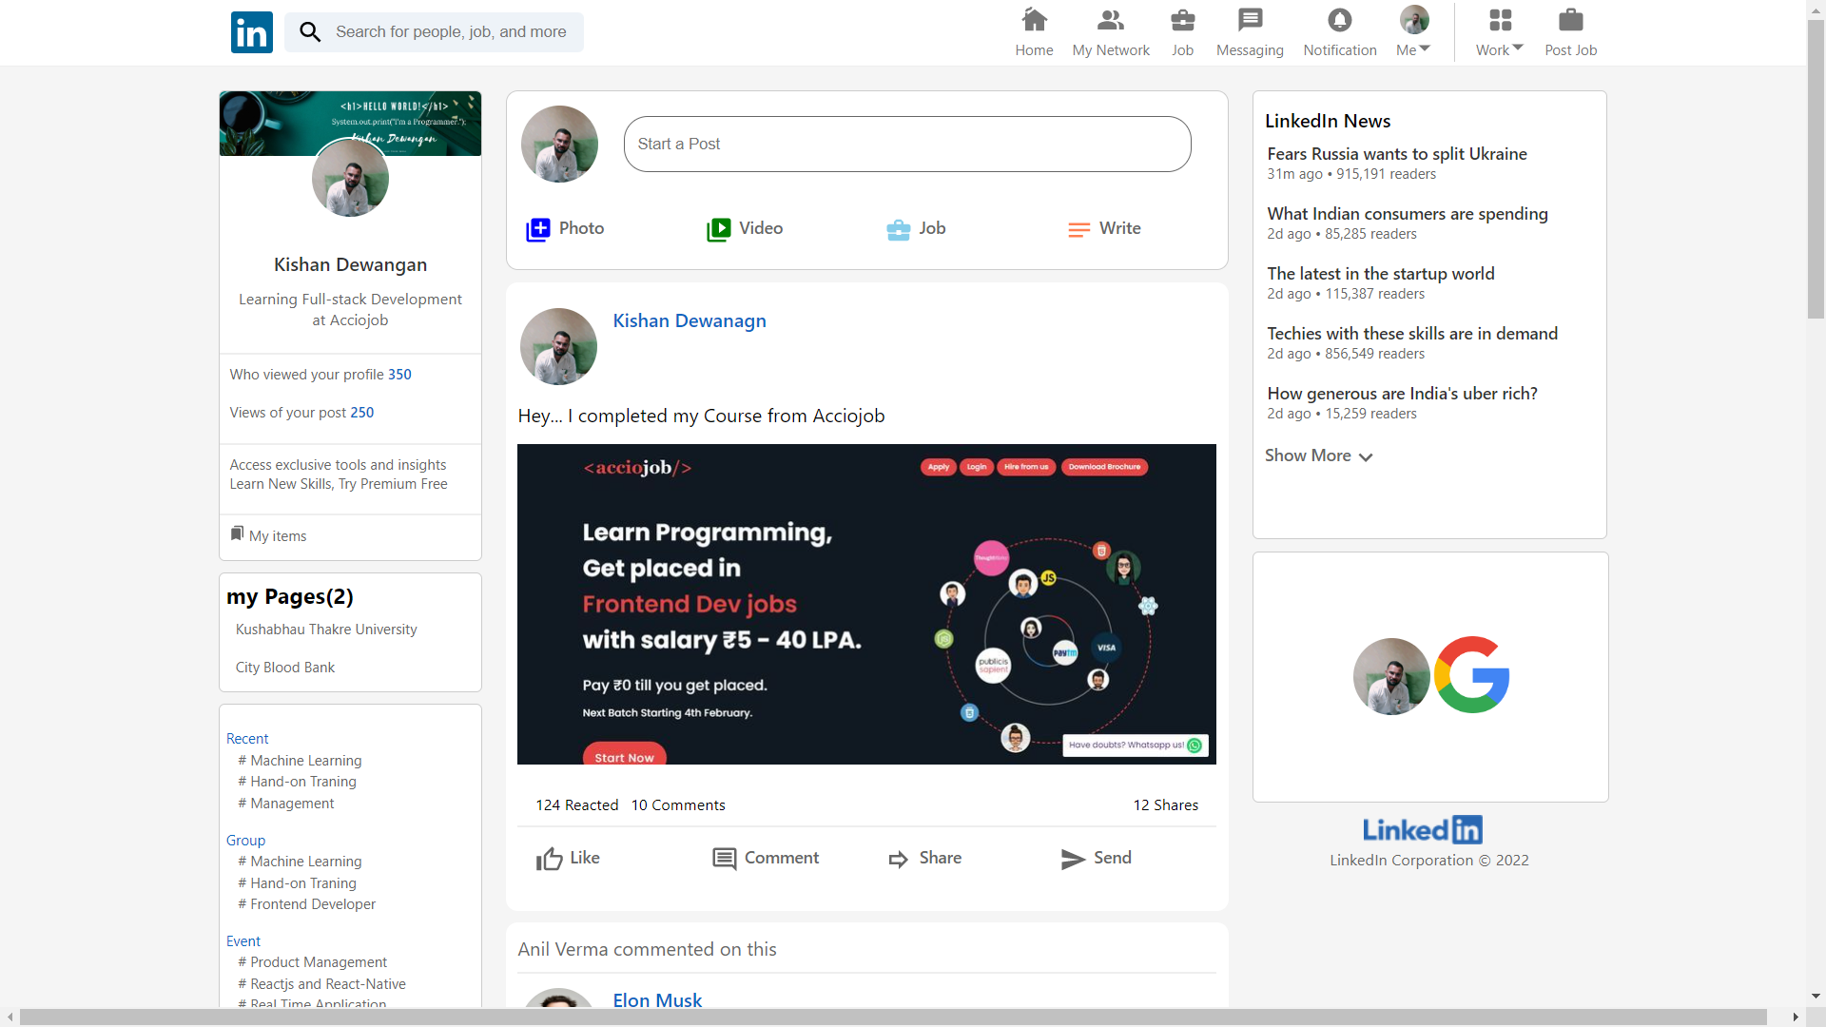Click the Acciojob course image
The height and width of the screenshot is (1027, 1826).
tap(866, 604)
